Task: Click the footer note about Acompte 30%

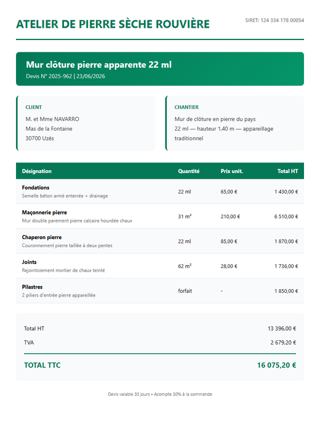Action: point(160,394)
